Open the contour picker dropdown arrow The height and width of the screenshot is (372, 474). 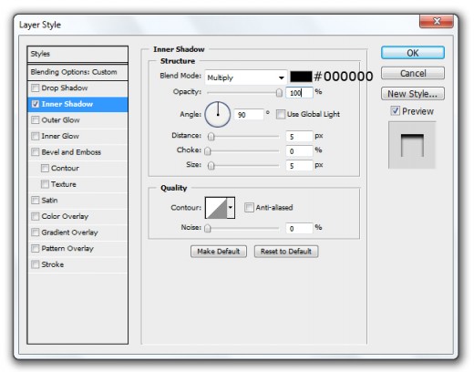coord(231,208)
